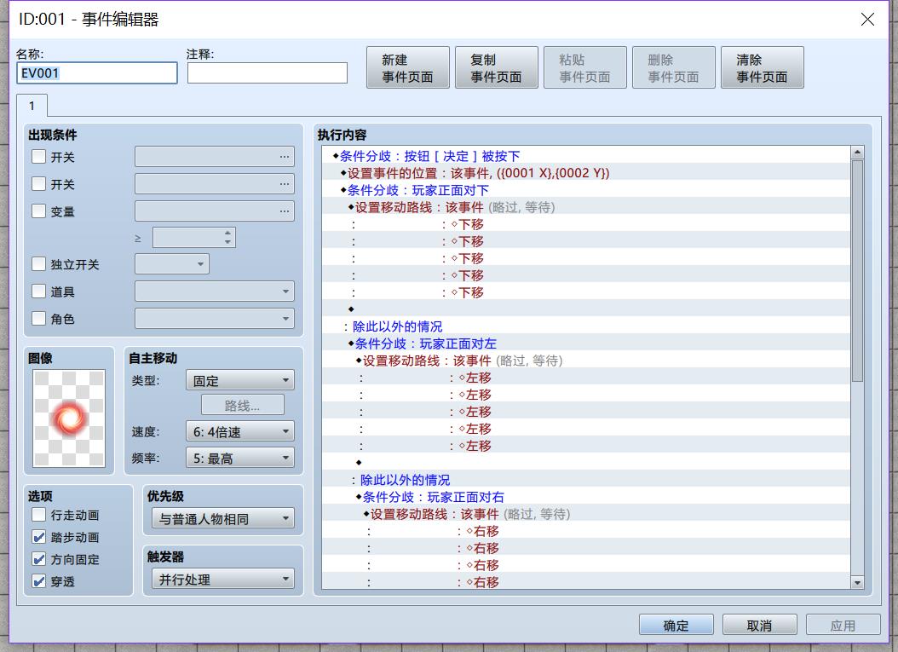Select the 条件分歧：玩家正面对左 line
898x652 pixels.
pos(586,343)
